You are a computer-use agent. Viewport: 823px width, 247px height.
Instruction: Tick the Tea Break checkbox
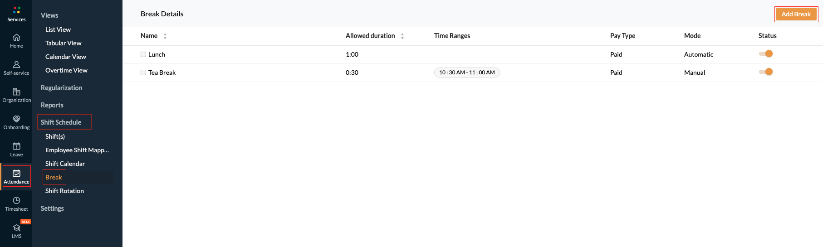(143, 73)
